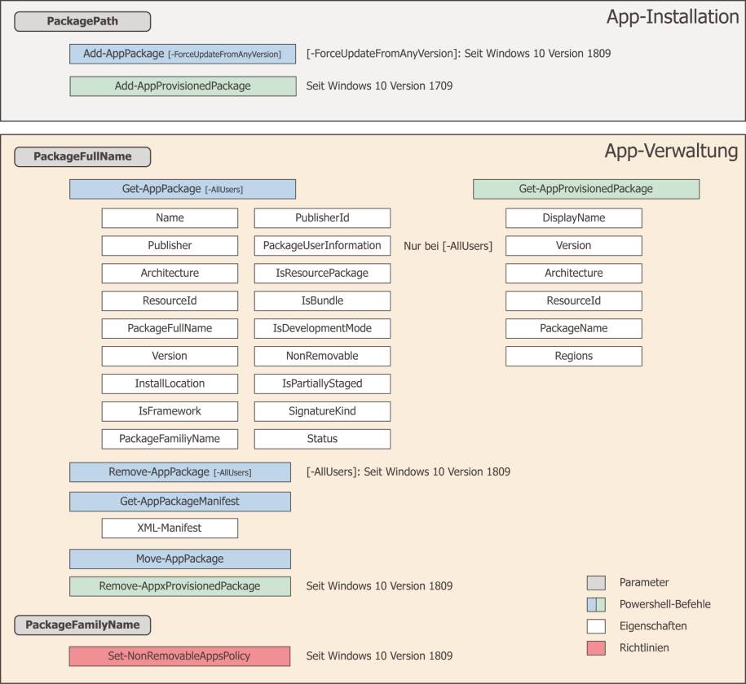Image resolution: width=746 pixels, height=684 pixels.
Task: Click the PackageFullName property box
Action: coord(170,328)
